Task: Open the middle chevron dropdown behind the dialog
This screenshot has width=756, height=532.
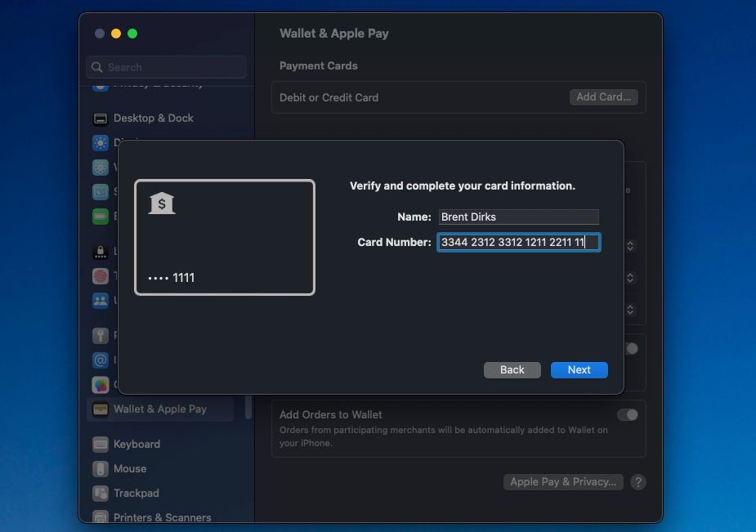Action: coord(631,278)
